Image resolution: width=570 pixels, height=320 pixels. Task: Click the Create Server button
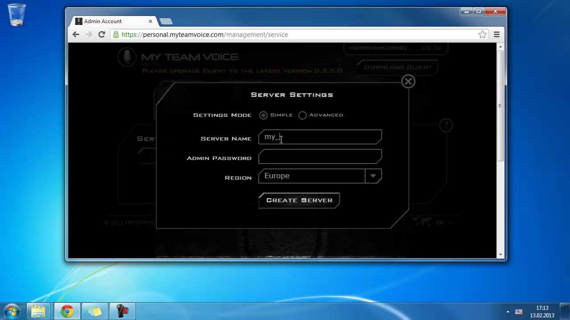pos(299,200)
